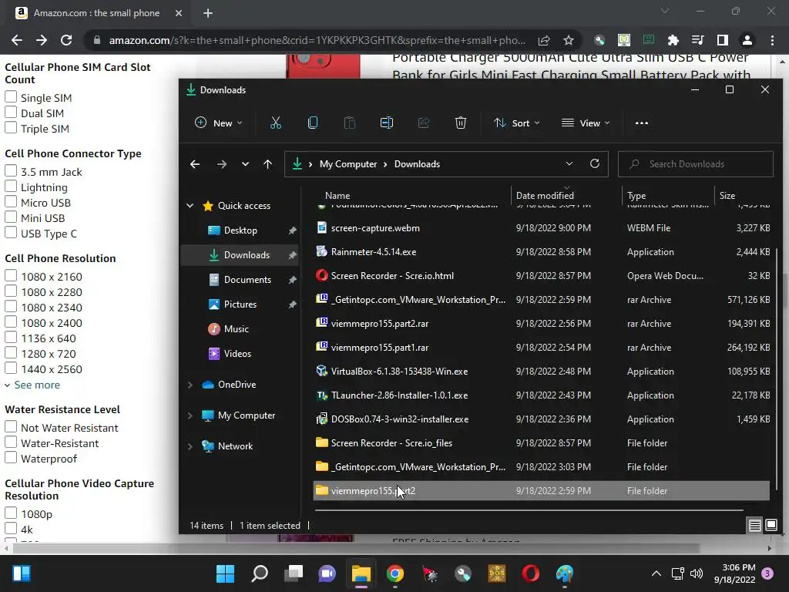Enable the Water-Resistant filter
789x592 pixels.
[11, 442]
